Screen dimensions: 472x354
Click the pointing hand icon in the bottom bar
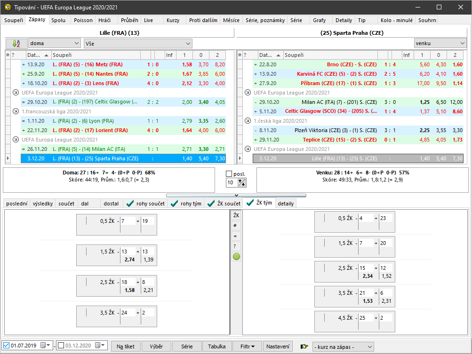click(304, 346)
